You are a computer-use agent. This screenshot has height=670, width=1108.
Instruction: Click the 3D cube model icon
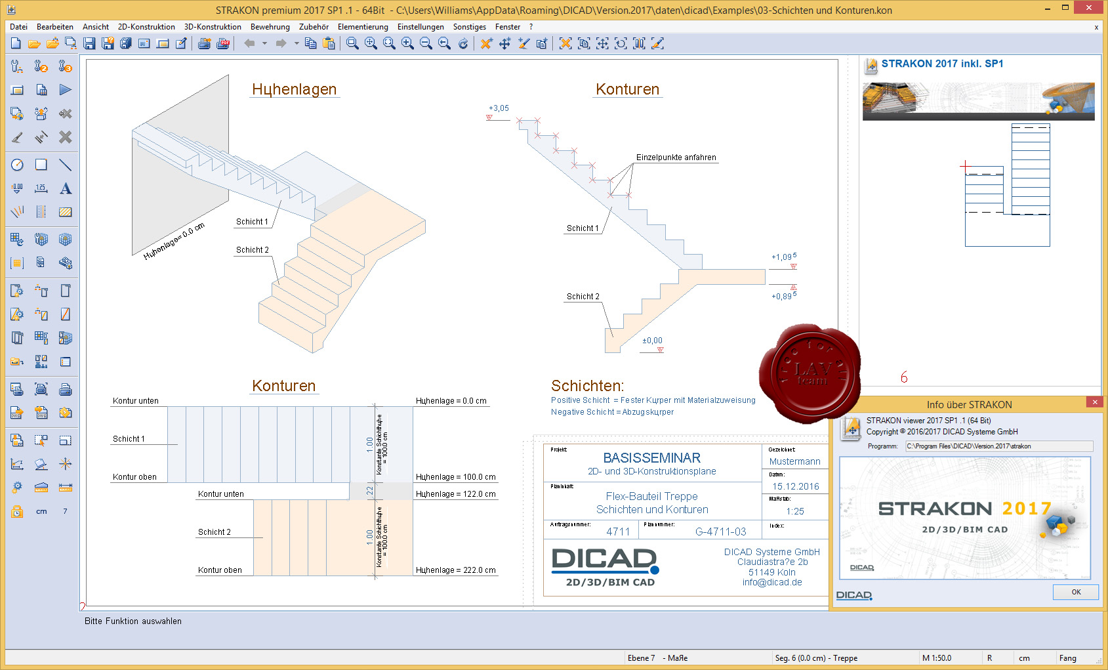65,240
